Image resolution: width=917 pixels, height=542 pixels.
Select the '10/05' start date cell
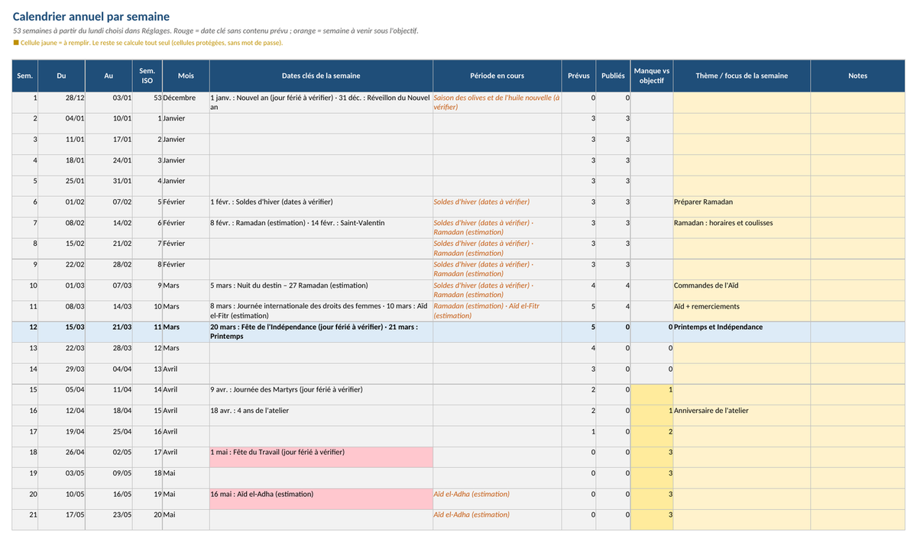point(62,498)
